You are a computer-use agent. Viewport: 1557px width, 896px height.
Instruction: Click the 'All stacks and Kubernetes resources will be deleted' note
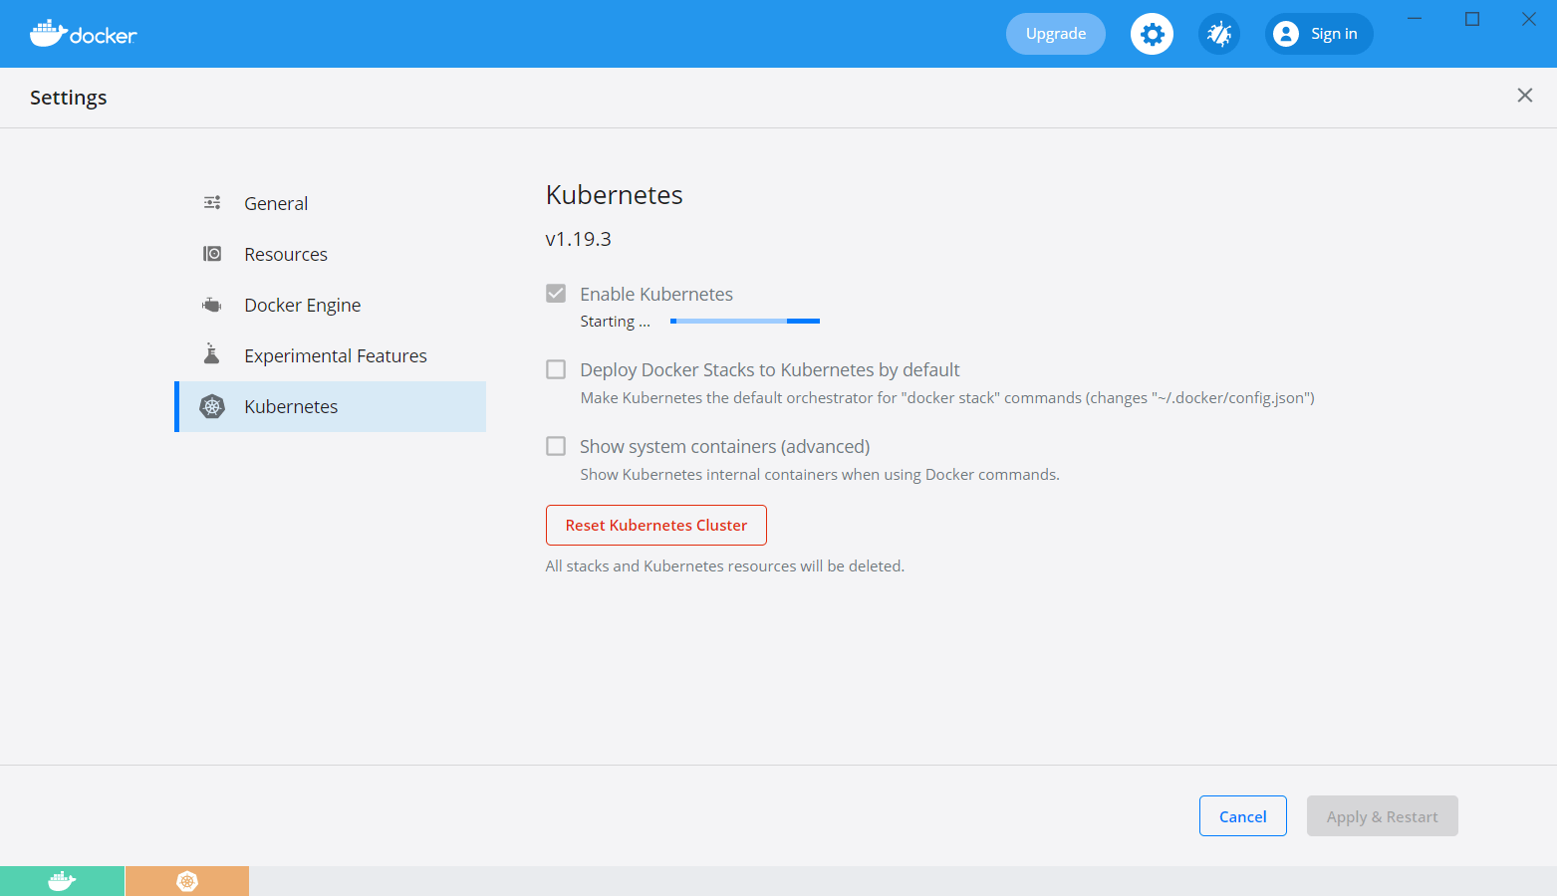[x=725, y=565]
